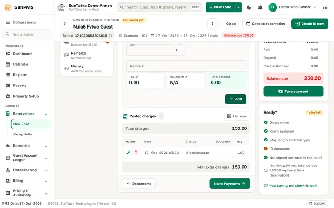
Task: Click the Find a screen field
Action: (27, 34)
